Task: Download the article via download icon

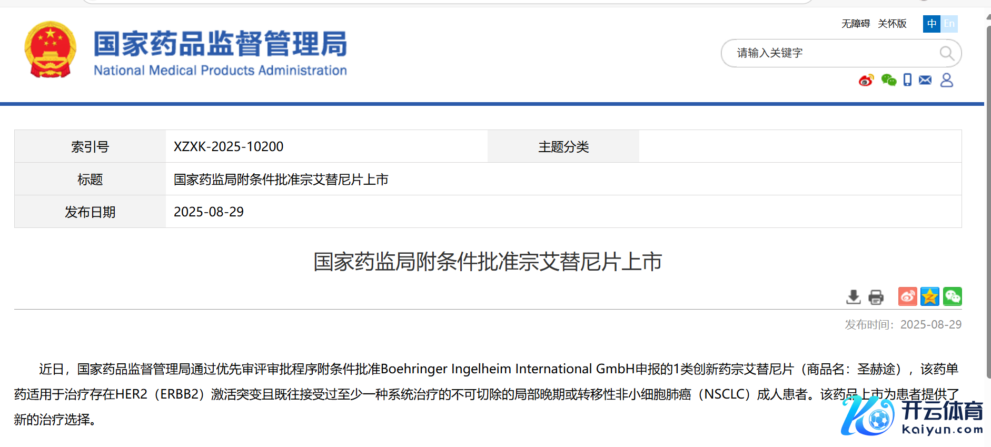Action: click(853, 297)
